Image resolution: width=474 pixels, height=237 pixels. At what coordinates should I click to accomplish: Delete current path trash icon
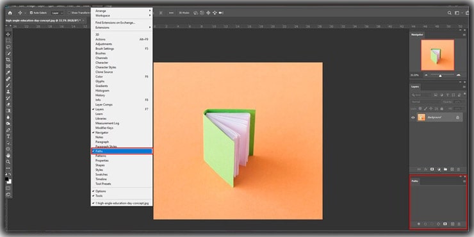coord(459,224)
